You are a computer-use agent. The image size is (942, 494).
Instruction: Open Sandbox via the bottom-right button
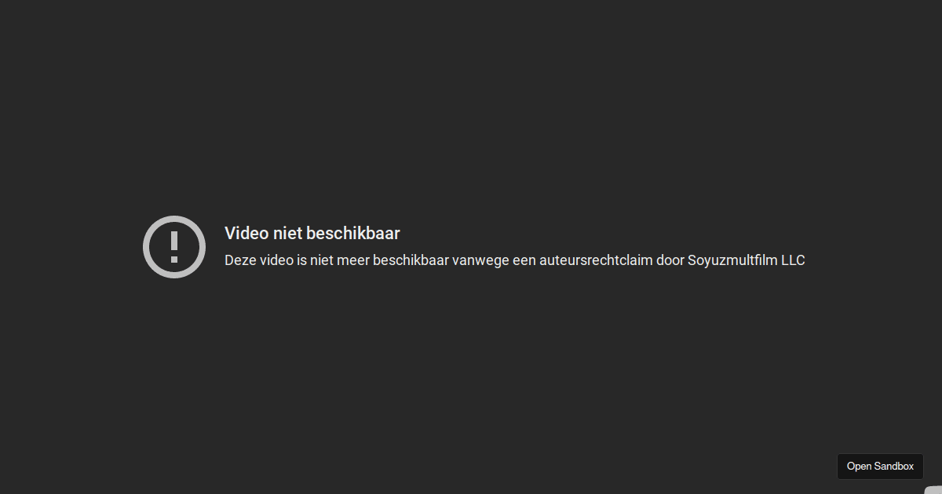[x=880, y=466]
